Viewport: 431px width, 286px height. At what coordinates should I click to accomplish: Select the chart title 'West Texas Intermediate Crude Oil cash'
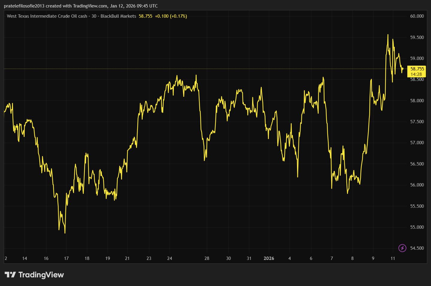click(47, 16)
